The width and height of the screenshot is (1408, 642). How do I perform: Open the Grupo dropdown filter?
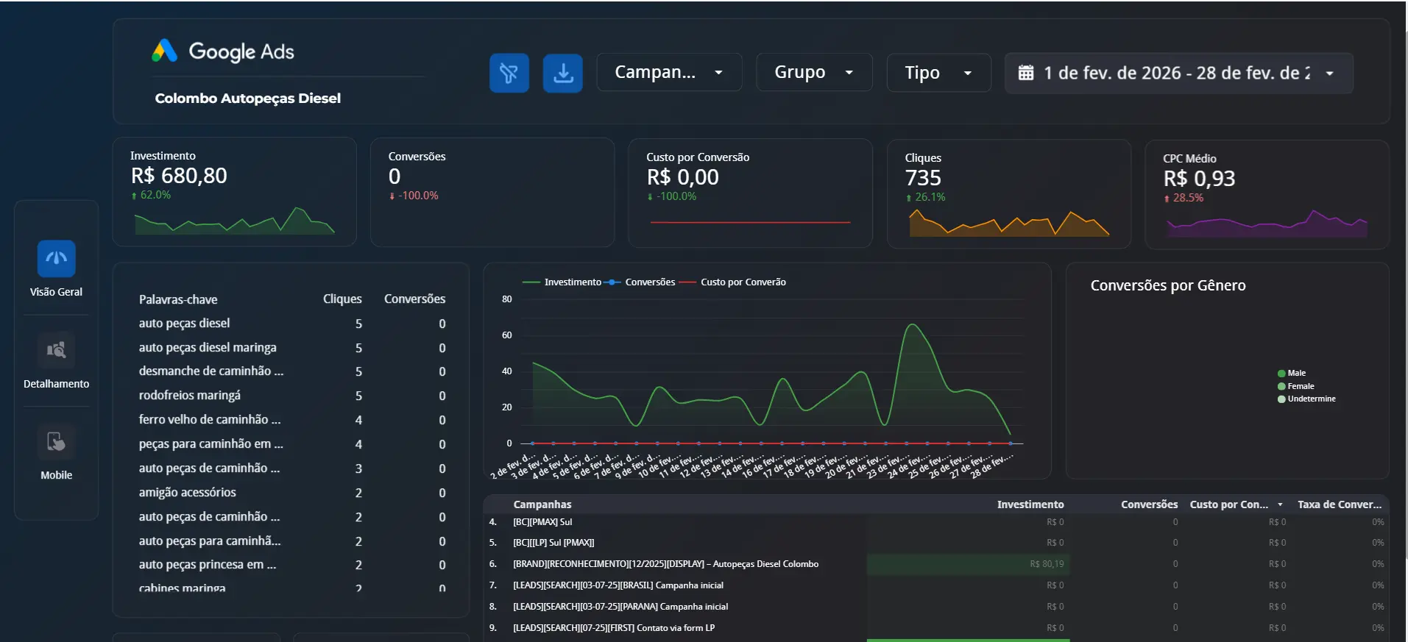point(813,72)
